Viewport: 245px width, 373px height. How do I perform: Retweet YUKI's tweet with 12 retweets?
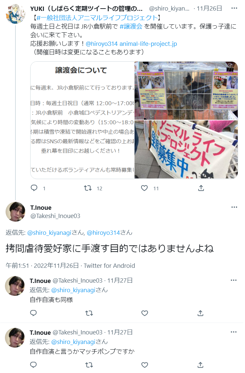88,188
